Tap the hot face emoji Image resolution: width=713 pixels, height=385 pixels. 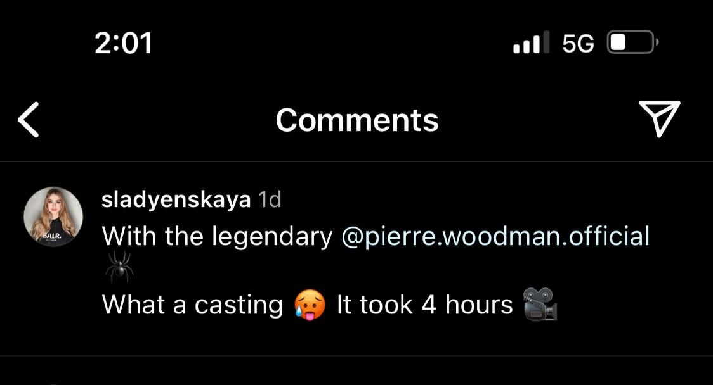(x=310, y=305)
